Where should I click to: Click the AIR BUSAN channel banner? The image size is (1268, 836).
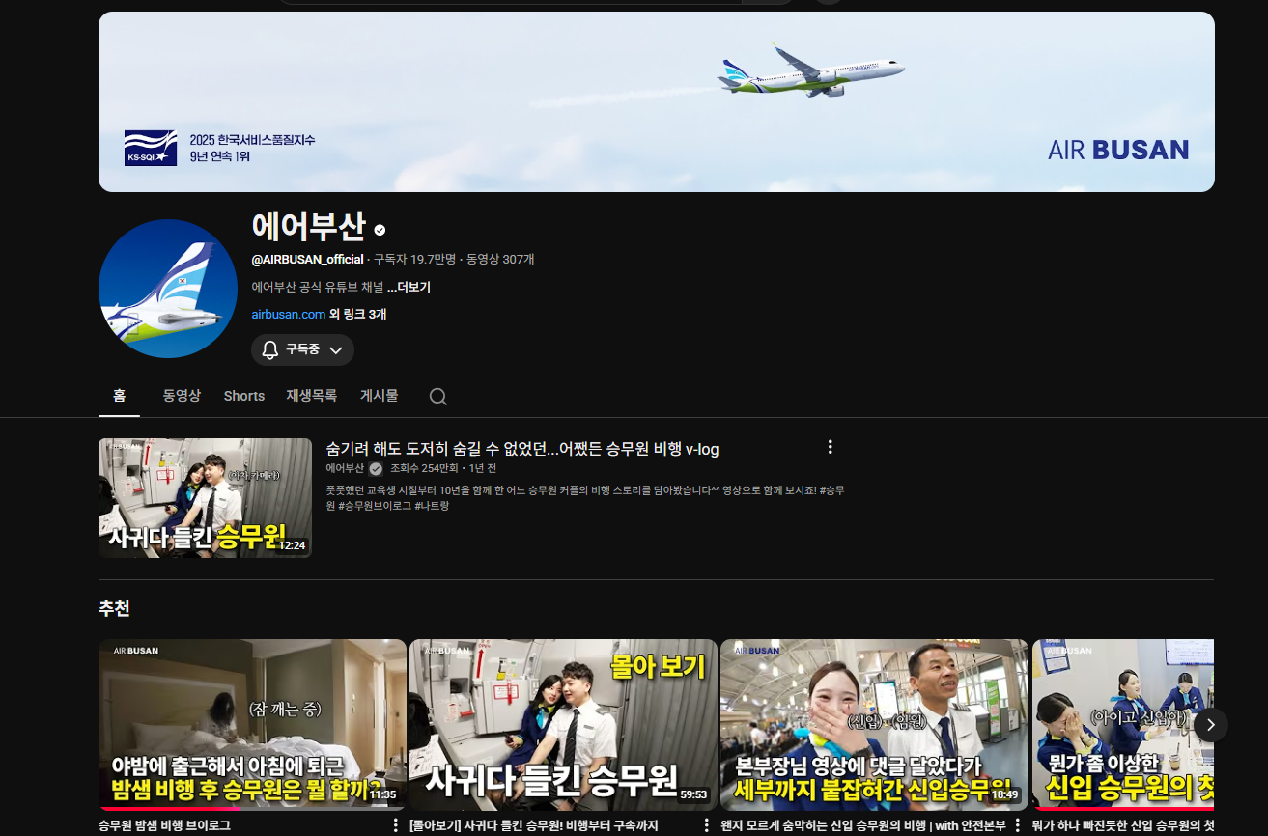click(x=657, y=101)
